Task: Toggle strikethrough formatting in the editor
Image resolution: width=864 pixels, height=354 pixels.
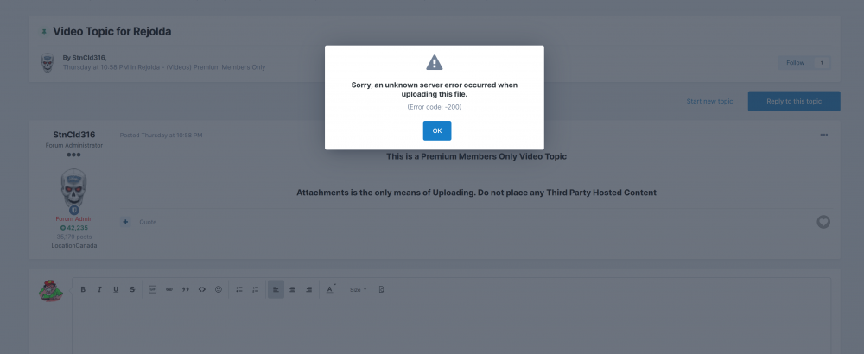Action: 131,289
